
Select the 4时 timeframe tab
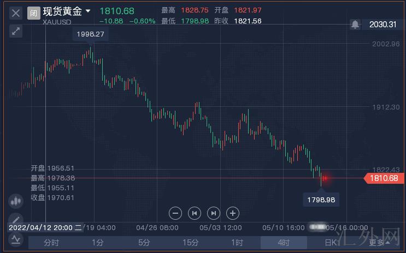coord(284,243)
